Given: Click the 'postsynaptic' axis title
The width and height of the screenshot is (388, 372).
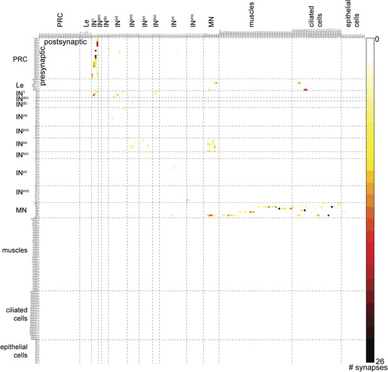Looking at the screenshot, I should pyautogui.click(x=65, y=42).
